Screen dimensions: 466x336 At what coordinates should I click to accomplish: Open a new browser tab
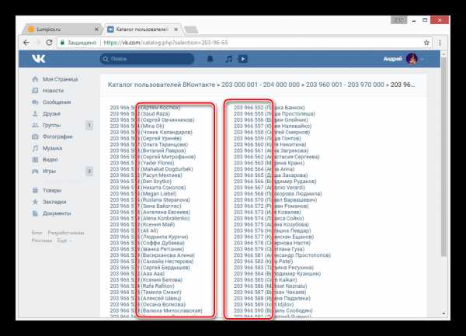191,29
